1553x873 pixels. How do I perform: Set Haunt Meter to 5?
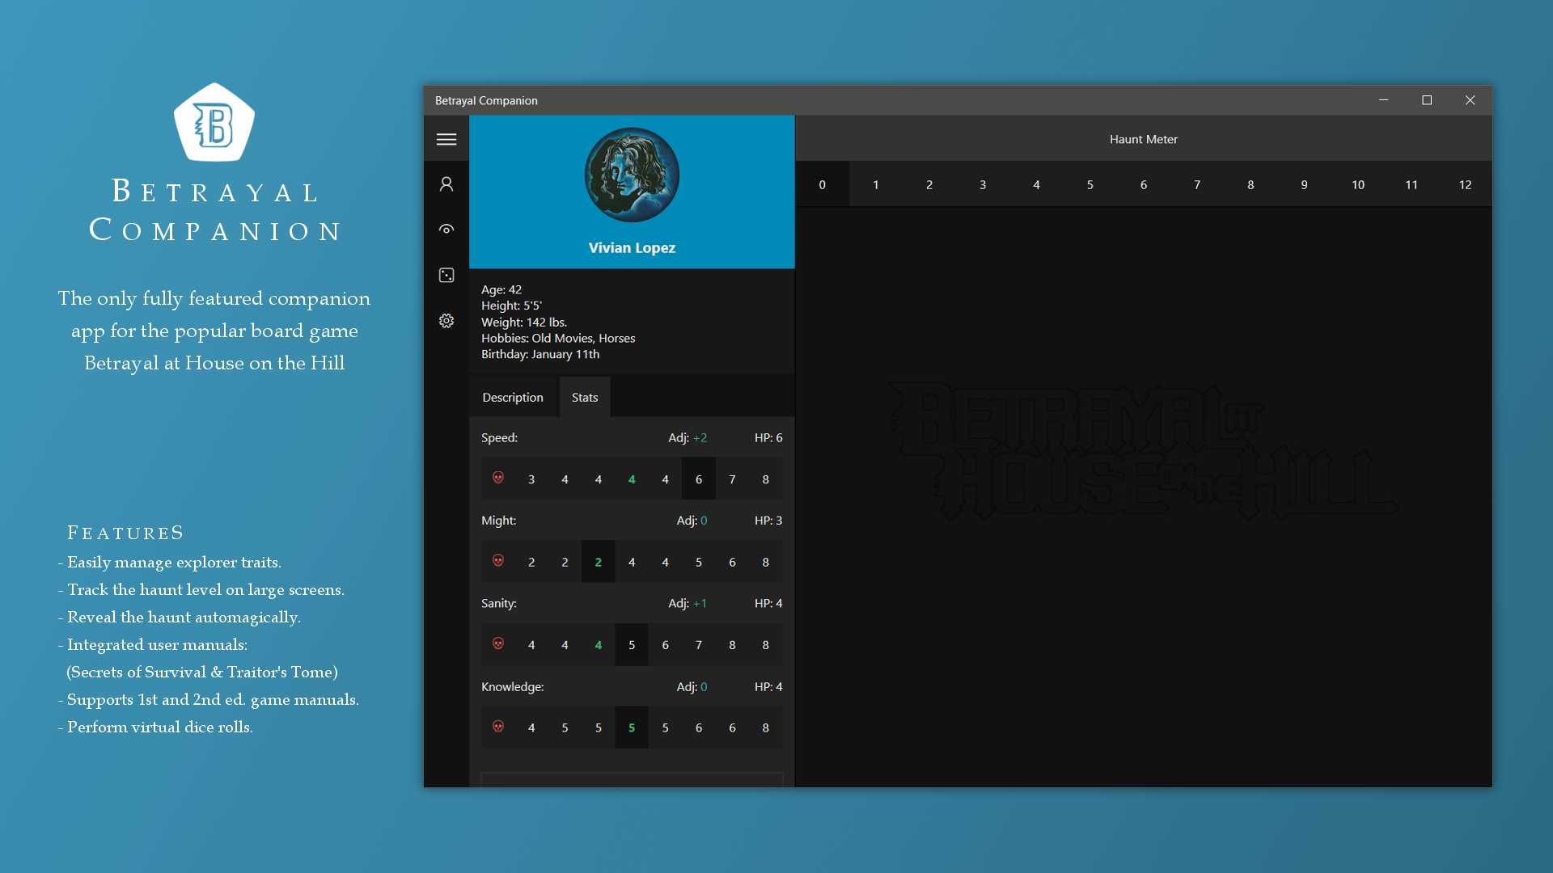tap(1090, 184)
